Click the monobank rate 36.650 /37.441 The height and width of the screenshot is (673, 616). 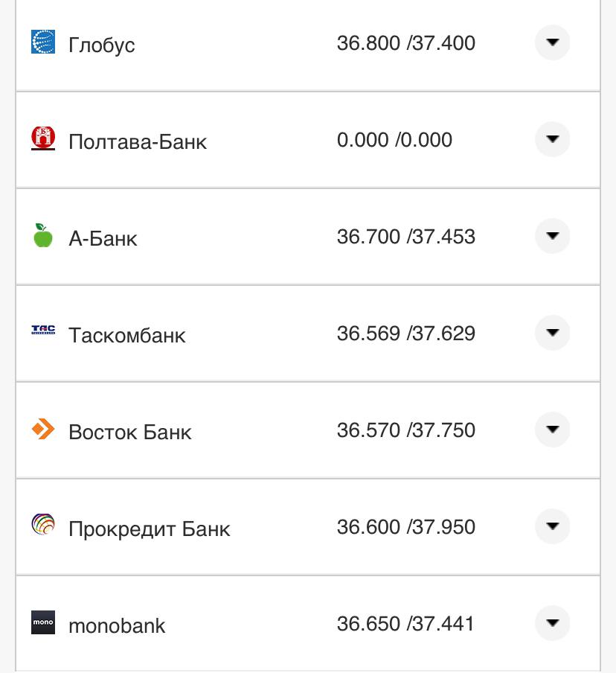(x=405, y=624)
